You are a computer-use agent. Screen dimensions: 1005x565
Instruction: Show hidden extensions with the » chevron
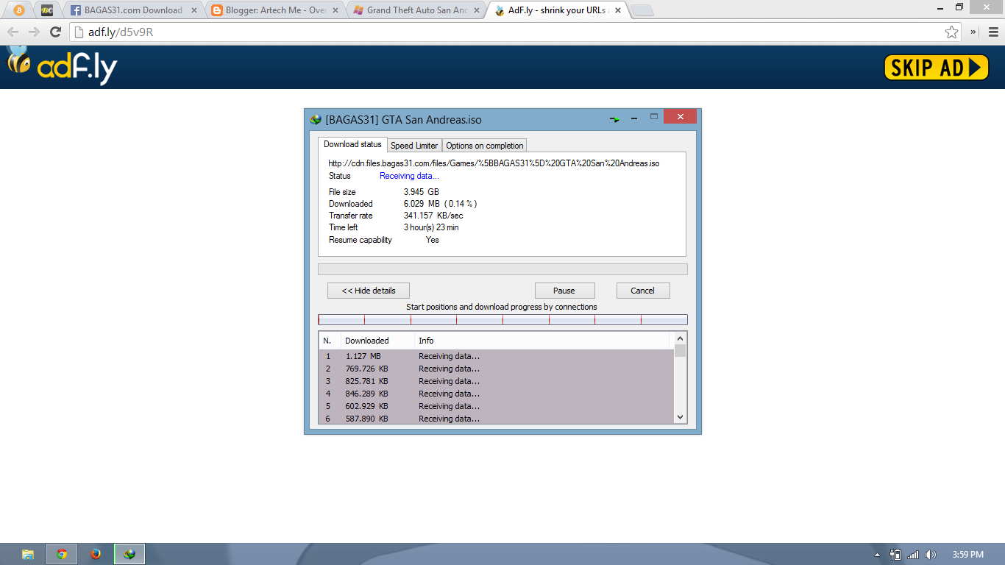click(973, 32)
